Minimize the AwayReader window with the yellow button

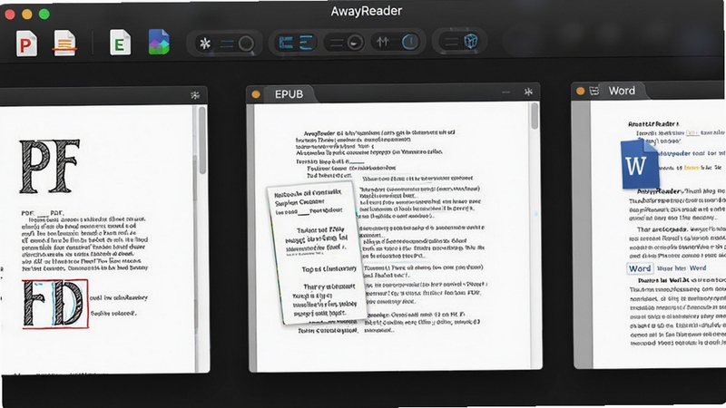27,15
